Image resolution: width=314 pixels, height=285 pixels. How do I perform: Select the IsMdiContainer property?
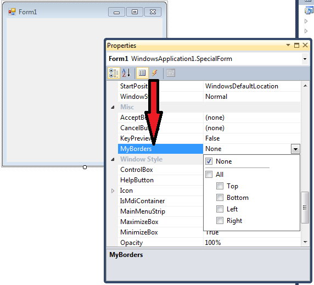[x=160, y=201]
